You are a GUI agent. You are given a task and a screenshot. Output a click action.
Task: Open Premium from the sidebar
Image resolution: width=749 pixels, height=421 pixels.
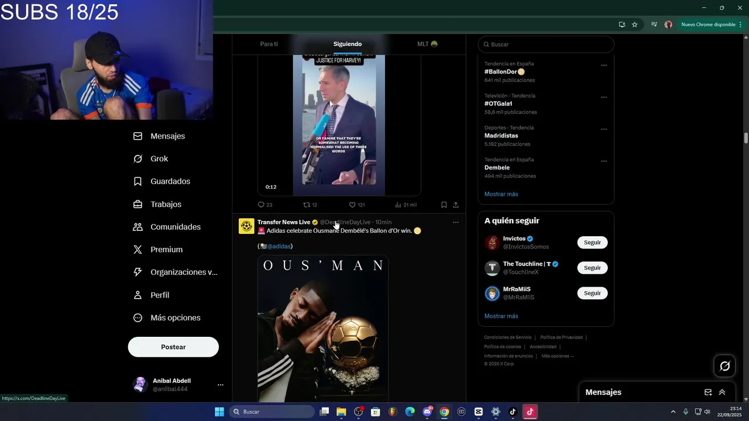(x=158, y=250)
